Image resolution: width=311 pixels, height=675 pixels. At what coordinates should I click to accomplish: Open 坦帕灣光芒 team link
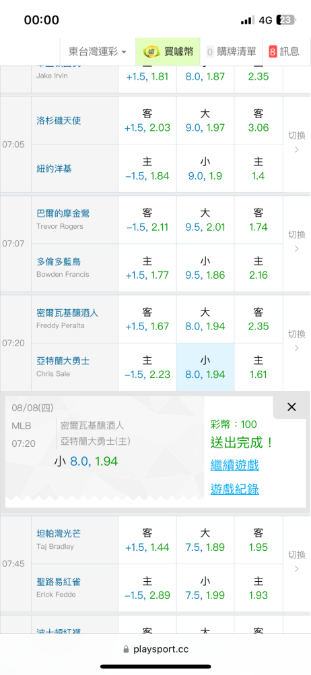point(59,534)
